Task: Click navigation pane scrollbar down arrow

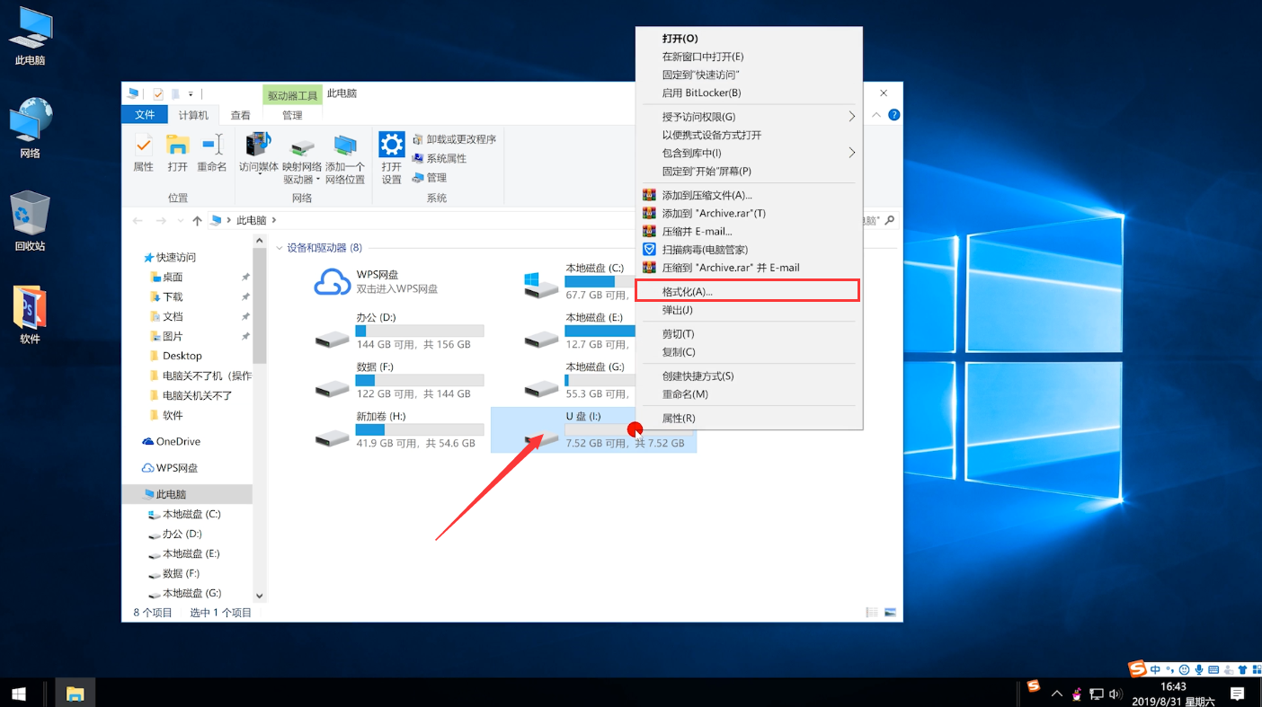Action: (x=260, y=595)
